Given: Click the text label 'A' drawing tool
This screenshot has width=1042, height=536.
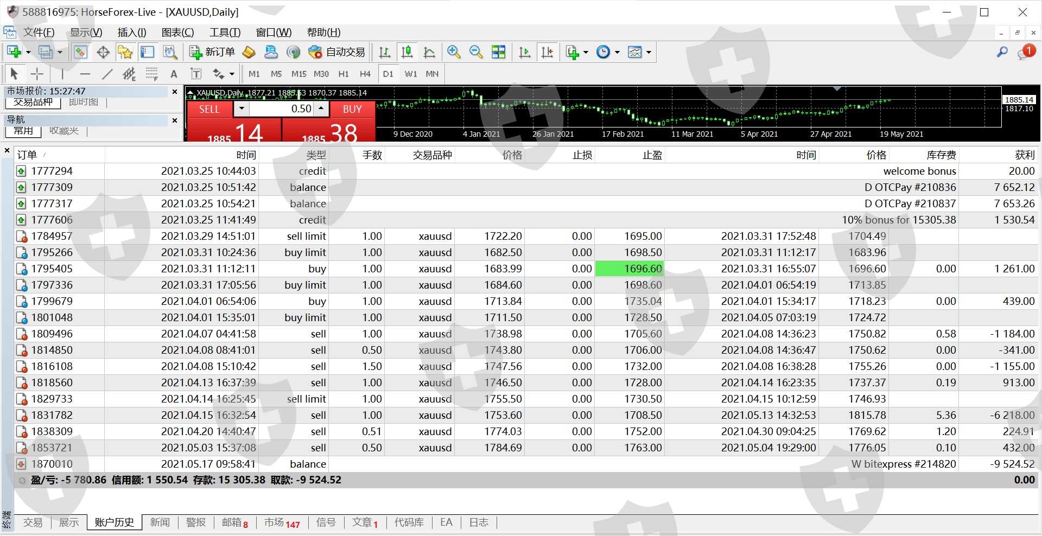Looking at the screenshot, I should pos(174,74).
